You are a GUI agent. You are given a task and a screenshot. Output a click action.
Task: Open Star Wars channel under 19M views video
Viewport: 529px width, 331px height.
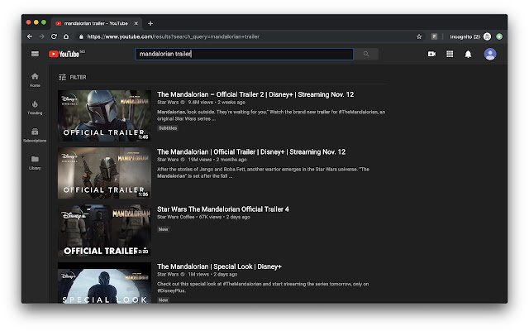(168, 160)
